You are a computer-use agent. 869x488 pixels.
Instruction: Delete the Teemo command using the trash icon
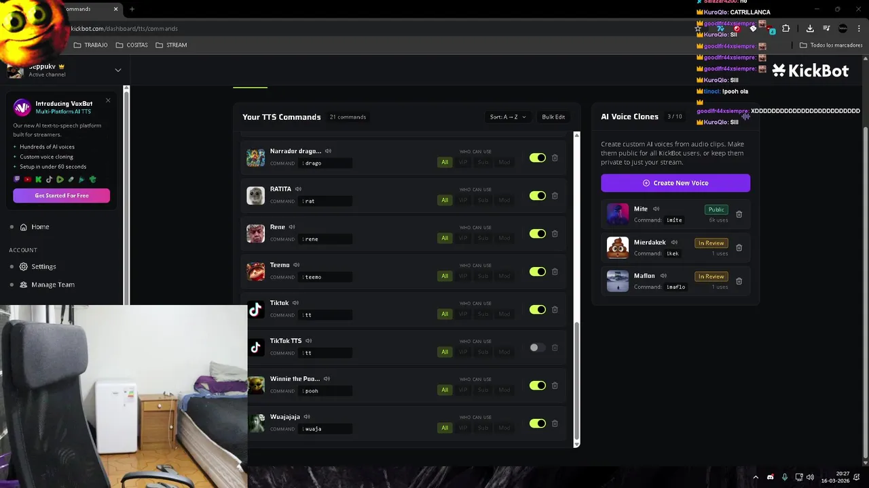click(x=555, y=272)
